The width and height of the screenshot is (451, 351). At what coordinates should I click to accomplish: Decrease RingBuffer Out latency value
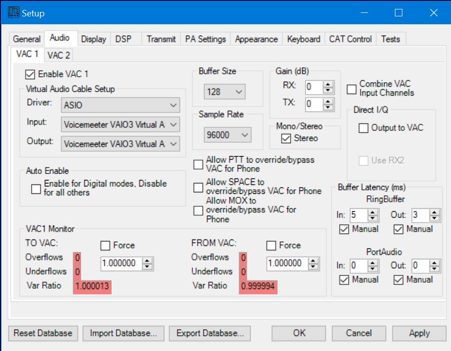click(435, 218)
